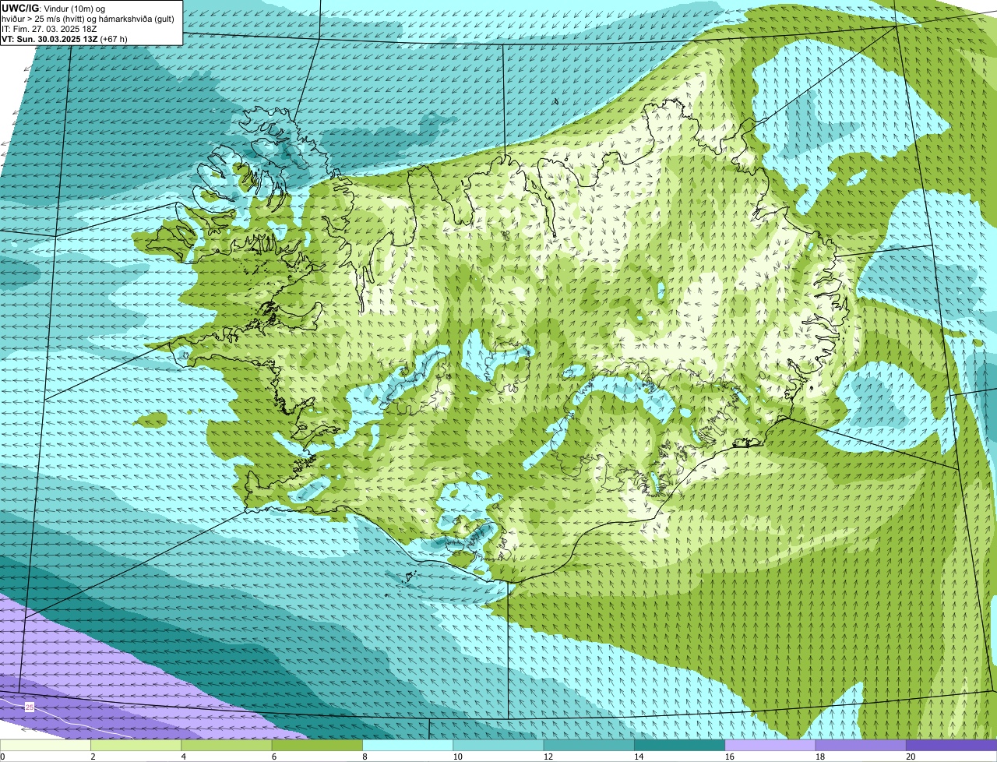This screenshot has height=762, width=997.
Task: Click the '6' tick label on scale
Action: pos(273,757)
